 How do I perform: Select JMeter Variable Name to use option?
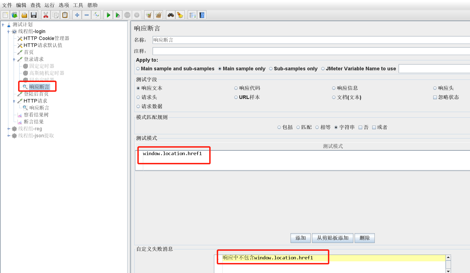click(x=358, y=69)
